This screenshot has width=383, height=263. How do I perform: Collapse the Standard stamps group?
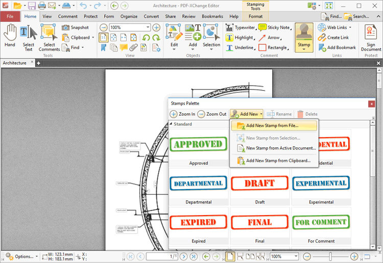click(171, 124)
